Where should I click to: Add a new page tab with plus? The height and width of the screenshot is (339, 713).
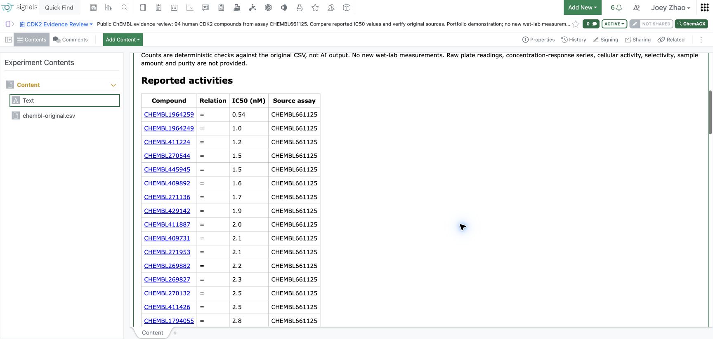175,333
